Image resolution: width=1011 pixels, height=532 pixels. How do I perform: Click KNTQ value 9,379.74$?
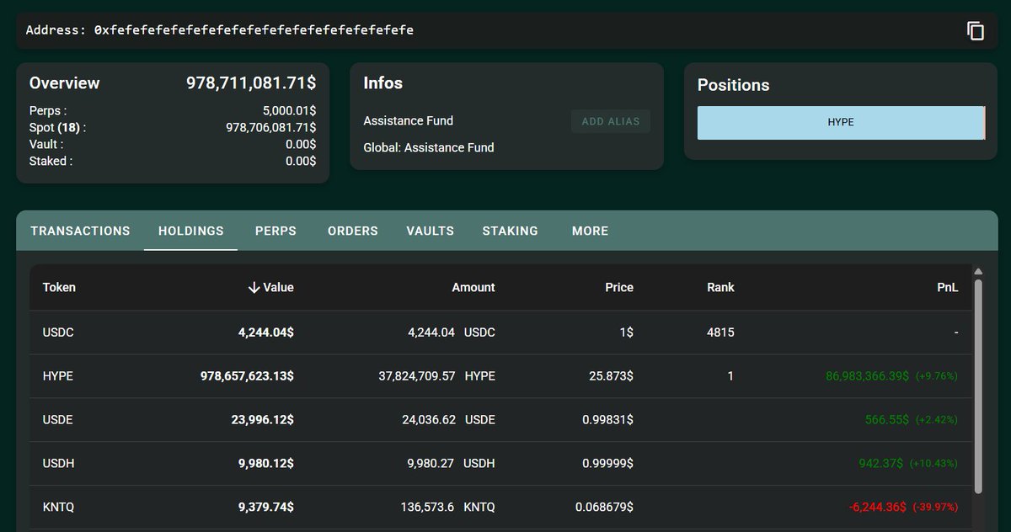(x=266, y=508)
